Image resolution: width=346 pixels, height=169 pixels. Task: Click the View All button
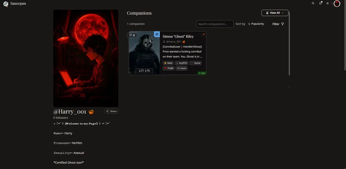pos(275,13)
